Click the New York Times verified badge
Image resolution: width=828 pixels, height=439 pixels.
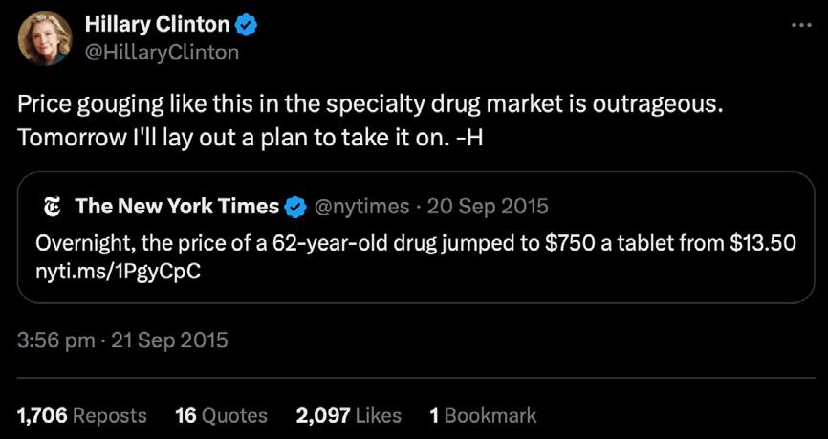pos(295,206)
